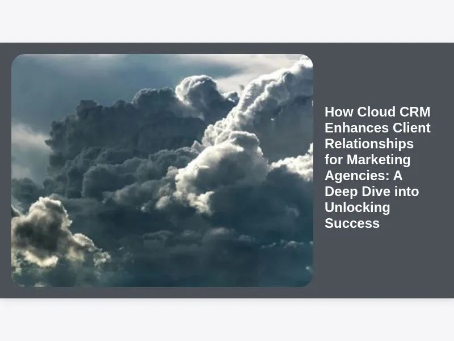Select the 'Agencies: A' title line
454x341 pixels.
coord(363,176)
